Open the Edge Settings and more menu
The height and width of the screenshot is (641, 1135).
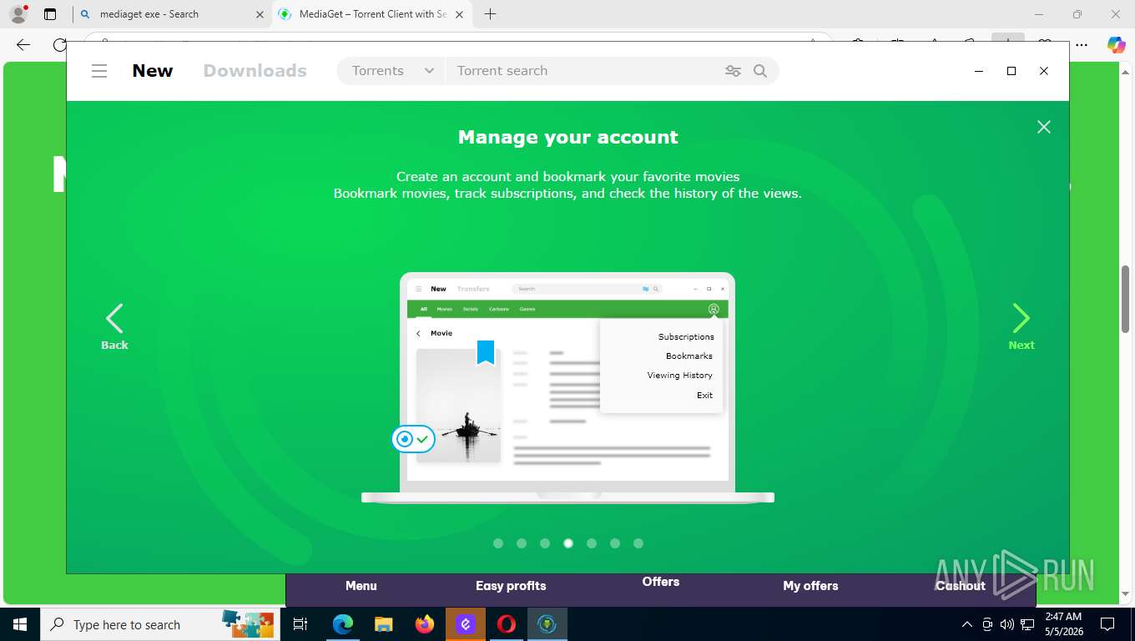click(1082, 45)
